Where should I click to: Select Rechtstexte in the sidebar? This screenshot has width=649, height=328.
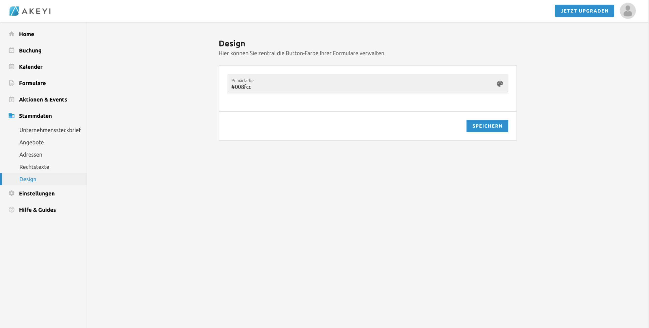[34, 167]
